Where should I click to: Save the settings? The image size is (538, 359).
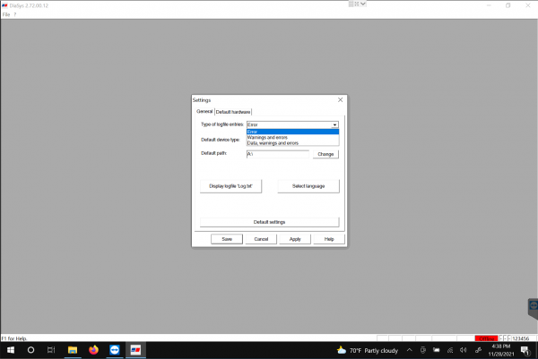(227, 239)
